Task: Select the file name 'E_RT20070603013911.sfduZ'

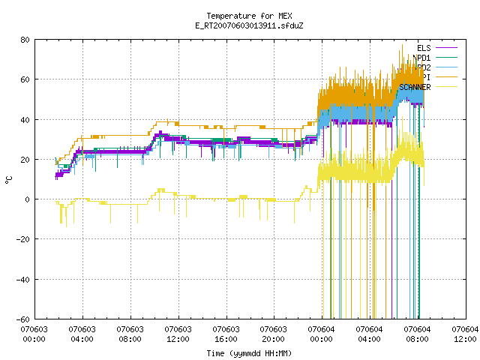Action: pyautogui.click(x=249, y=25)
